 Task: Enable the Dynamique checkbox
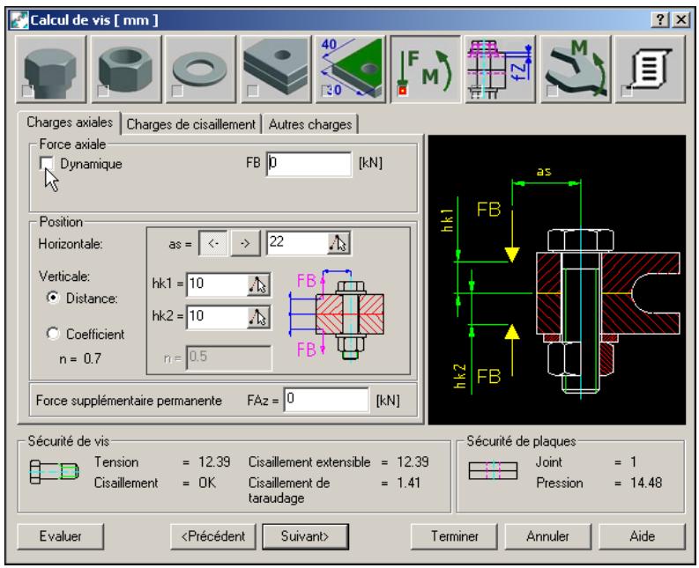(x=46, y=163)
